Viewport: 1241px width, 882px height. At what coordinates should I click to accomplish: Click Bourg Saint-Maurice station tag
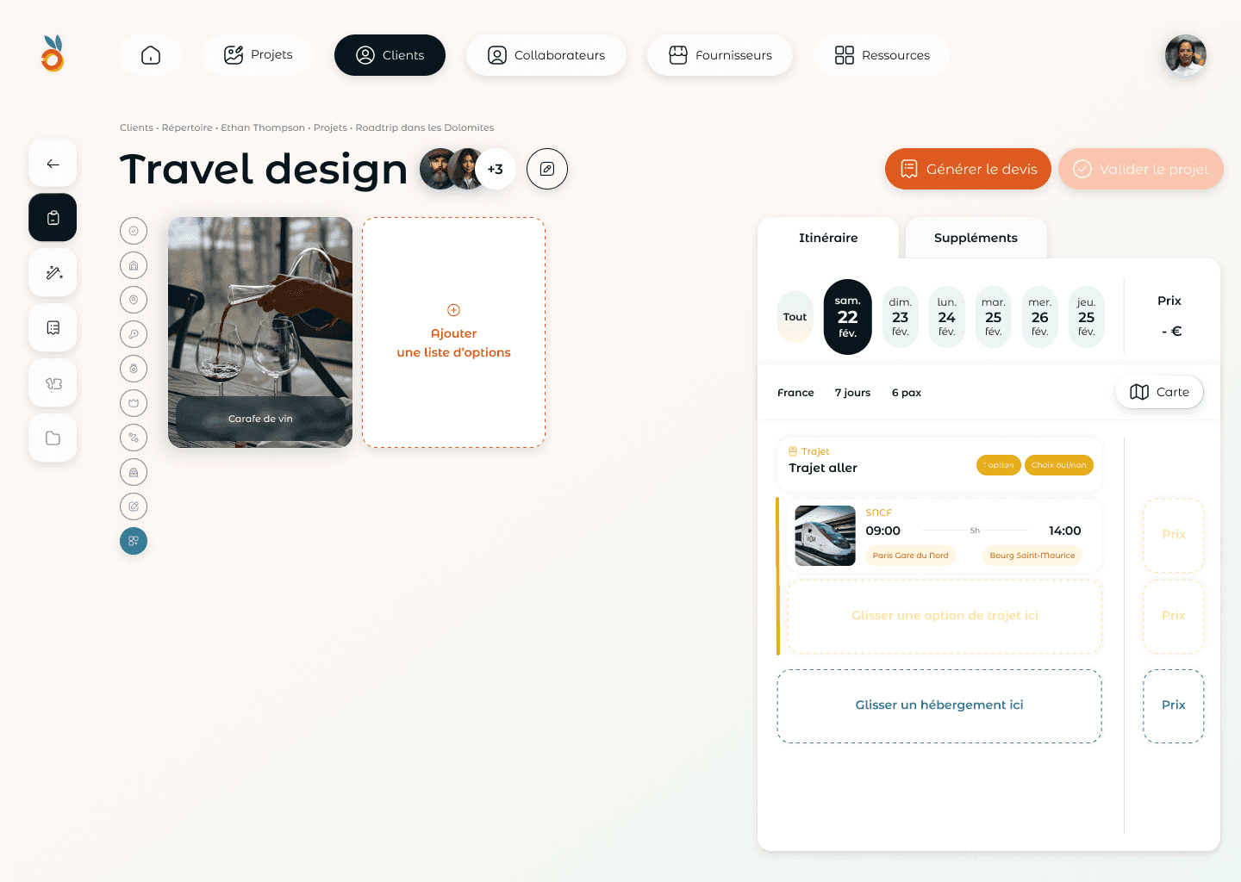(x=1032, y=556)
